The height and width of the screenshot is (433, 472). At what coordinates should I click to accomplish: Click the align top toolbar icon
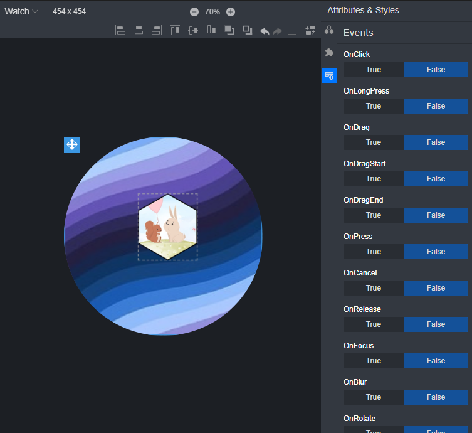175,30
